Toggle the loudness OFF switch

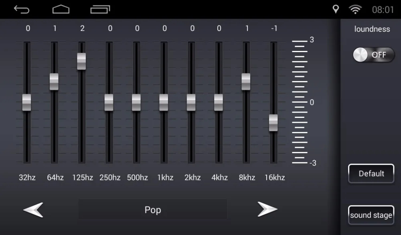374,55
